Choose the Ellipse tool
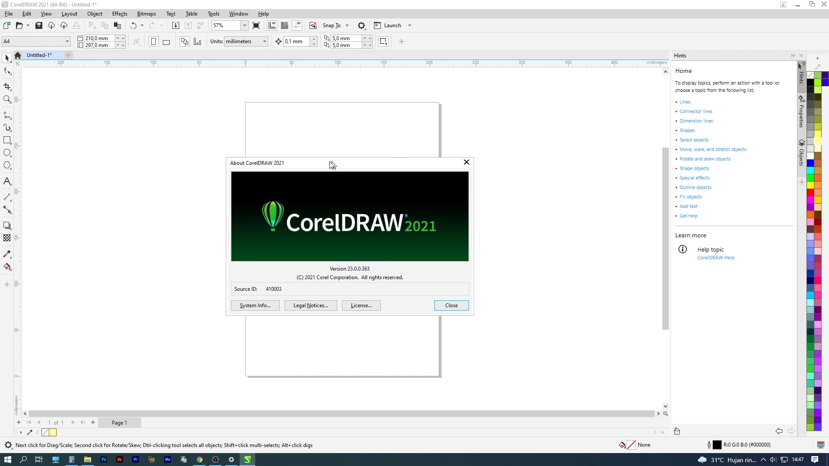 pos(7,152)
